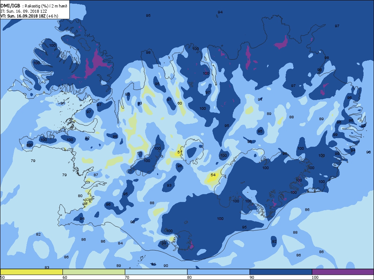Click the legend scale label "50"
374x280 pixels.
coord(2,277)
